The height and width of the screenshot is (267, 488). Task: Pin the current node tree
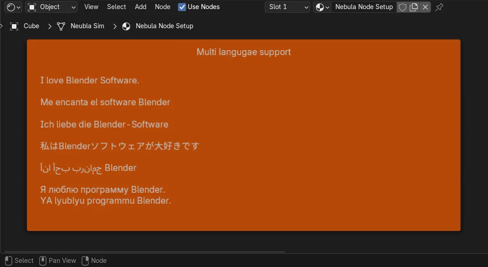point(439,7)
